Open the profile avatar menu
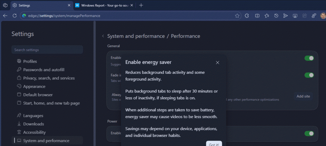Viewport: 326px width, 146px height. [x=323, y=16]
